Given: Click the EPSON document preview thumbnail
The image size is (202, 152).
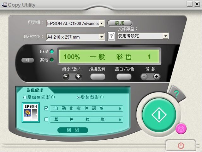Looking at the screenshot, I should (31, 112).
